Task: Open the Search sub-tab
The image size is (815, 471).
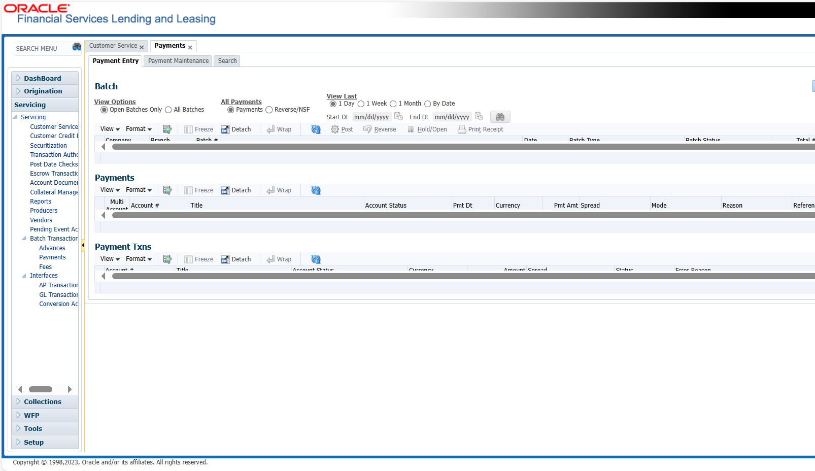Action: 227,61
